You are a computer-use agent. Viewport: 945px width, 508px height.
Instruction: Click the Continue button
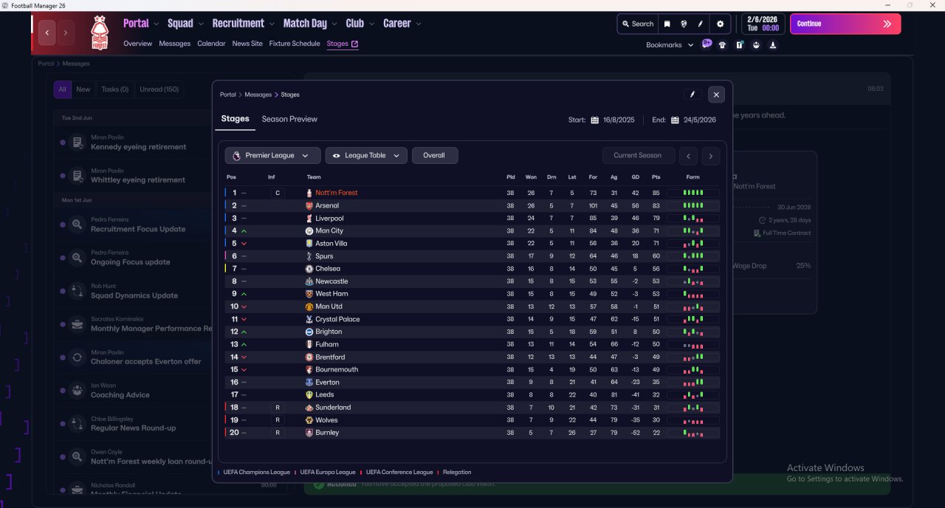click(845, 24)
